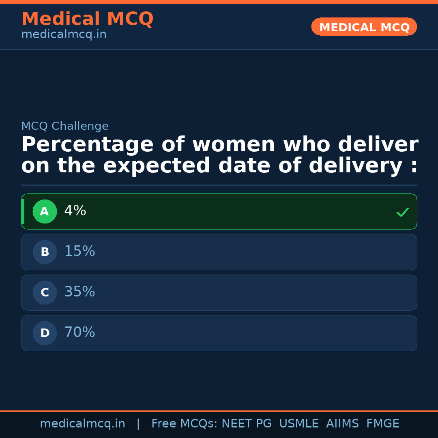Pick the 35% answer text
The image size is (438, 438).
tap(79, 292)
